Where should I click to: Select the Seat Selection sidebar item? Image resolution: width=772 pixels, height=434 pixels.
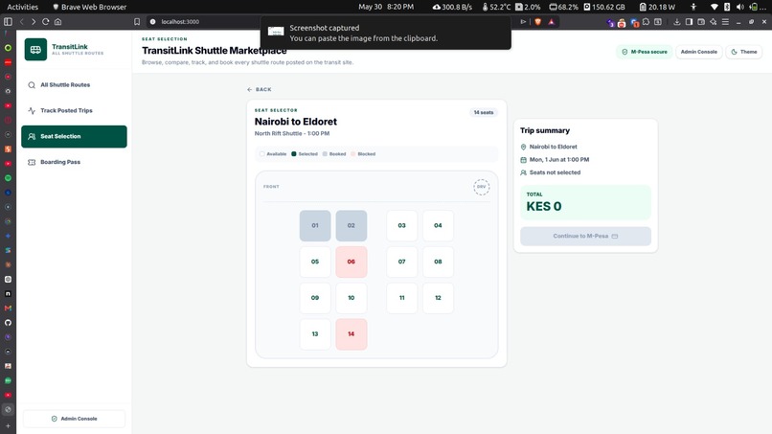(74, 136)
